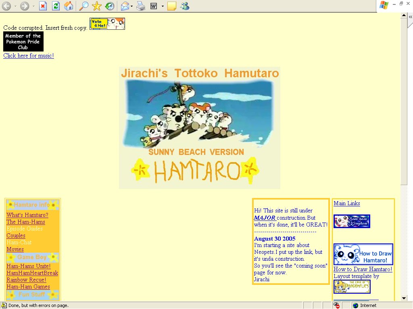Open the 'Couples' sidebar link
The image size is (413, 309).
[x=16, y=235]
